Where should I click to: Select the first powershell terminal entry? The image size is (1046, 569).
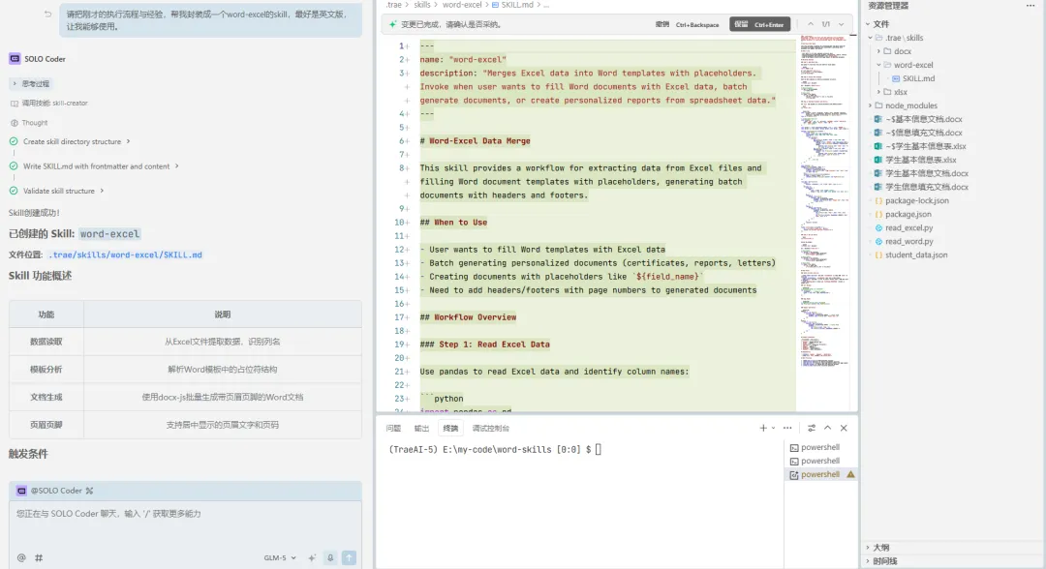point(820,447)
